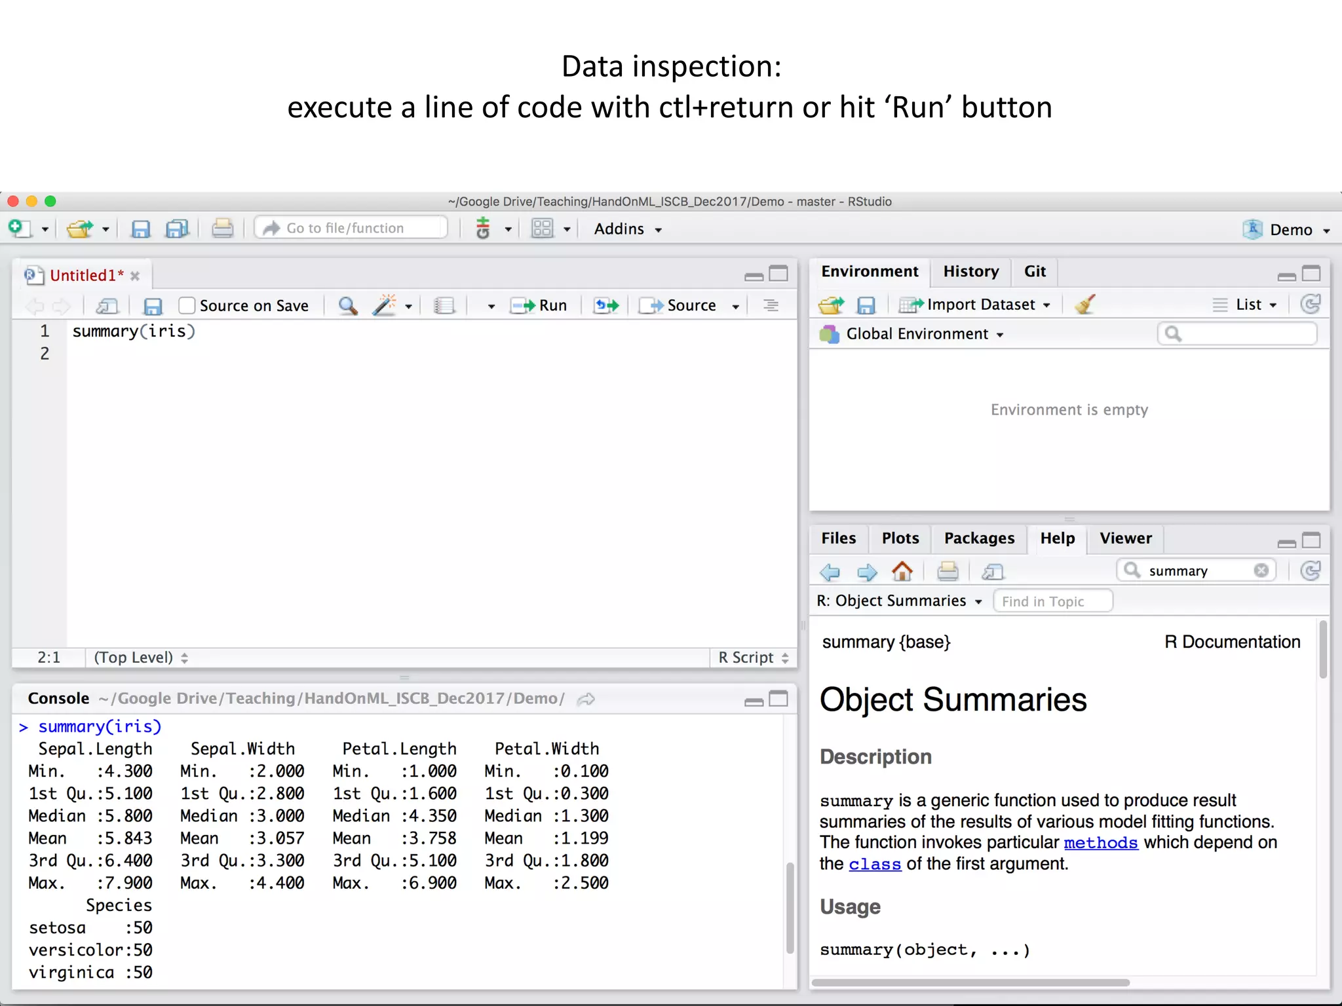
Task: Click the Source button
Action: [x=678, y=305]
